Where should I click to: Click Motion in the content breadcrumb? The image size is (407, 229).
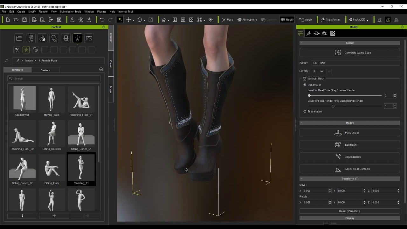[x=29, y=60]
